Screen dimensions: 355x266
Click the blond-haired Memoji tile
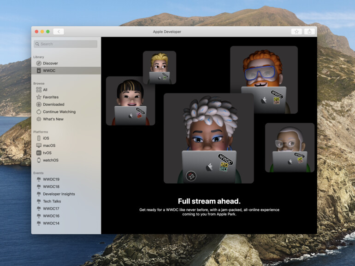point(160,68)
